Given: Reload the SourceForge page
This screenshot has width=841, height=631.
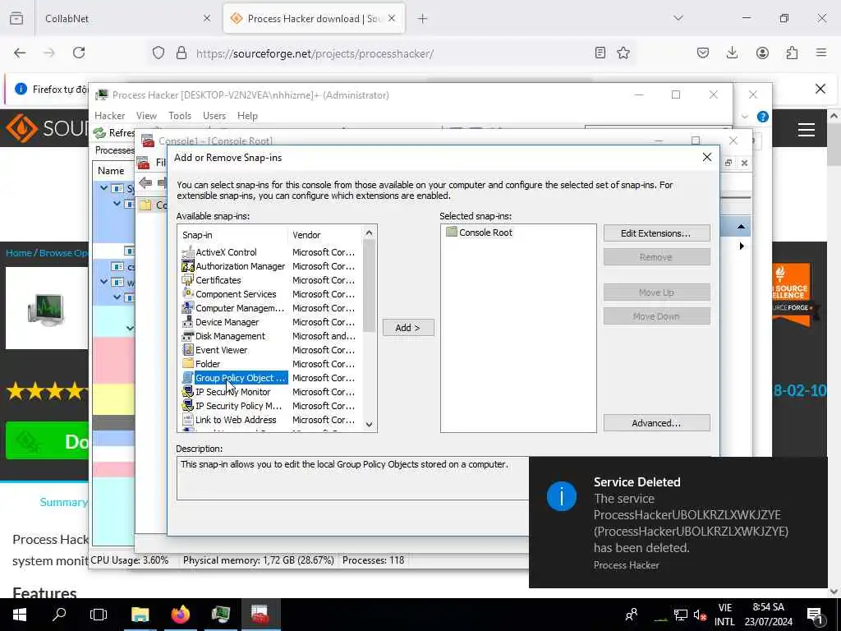Looking at the screenshot, I should click(x=79, y=53).
